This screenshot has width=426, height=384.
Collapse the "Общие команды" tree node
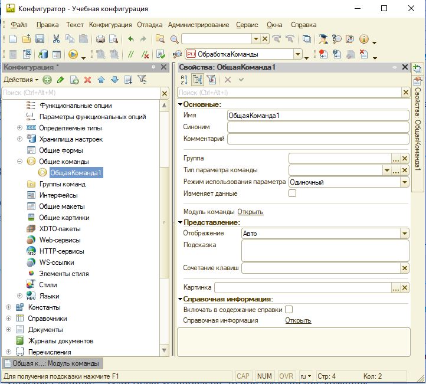pos(19,162)
